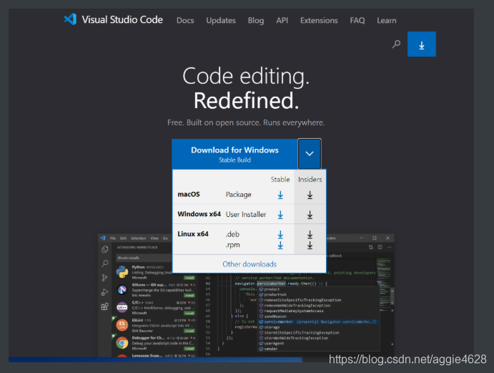Open the Learn navigation item

(387, 21)
